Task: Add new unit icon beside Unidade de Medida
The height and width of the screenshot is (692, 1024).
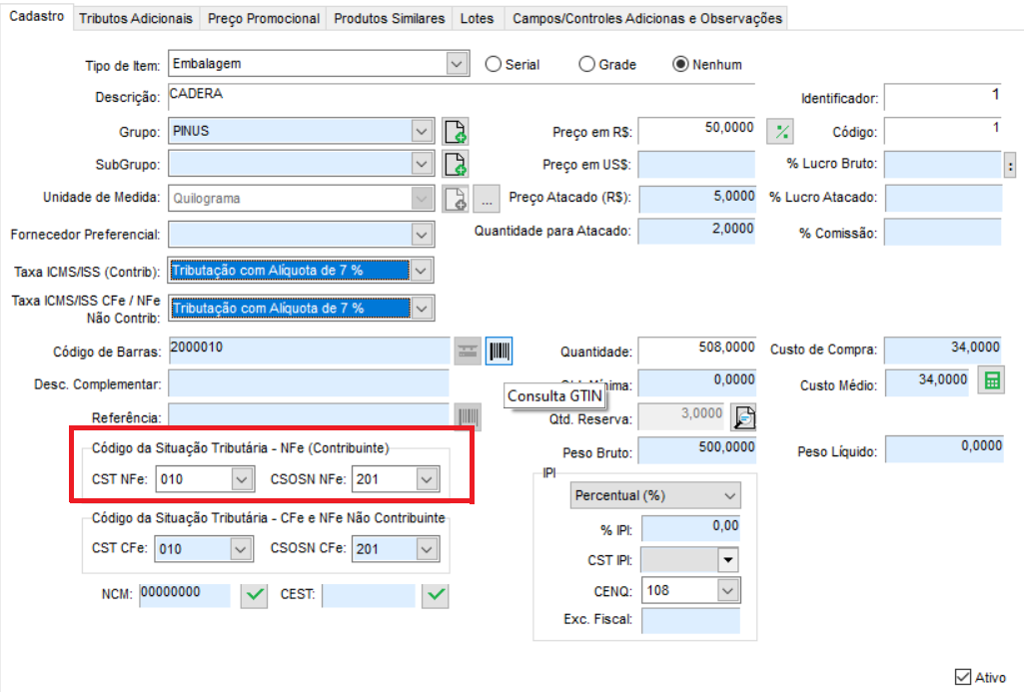Action: point(456,199)
